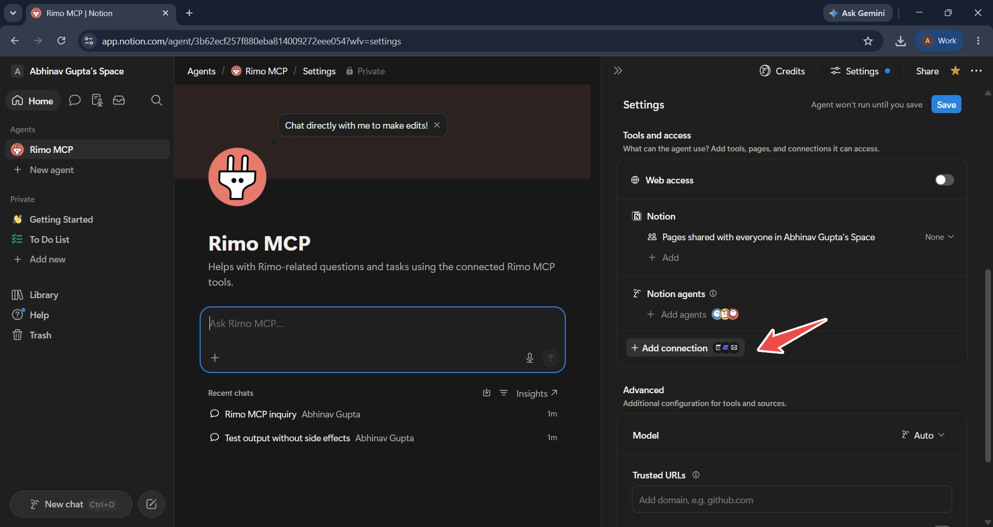Open Agents breadcrumb
This screenshot has height=527, width=993.
[201, 71]
